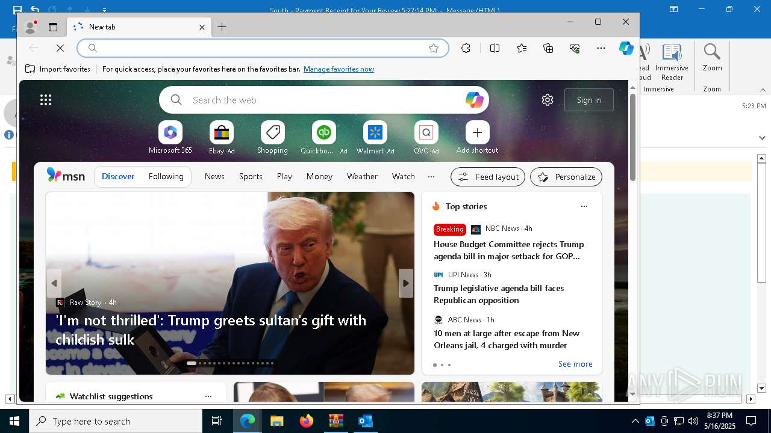Open Windows Start menu
This screenshot has width=771, height=433.
pos(14,421)
